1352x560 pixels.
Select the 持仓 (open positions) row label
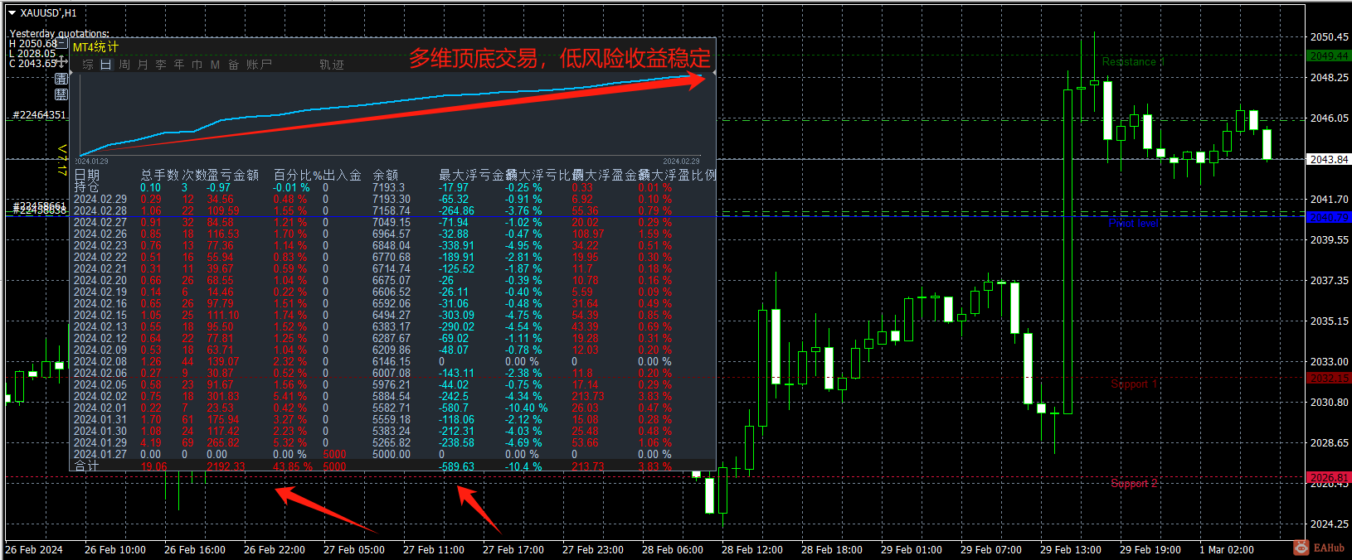(x=86, y=187)
